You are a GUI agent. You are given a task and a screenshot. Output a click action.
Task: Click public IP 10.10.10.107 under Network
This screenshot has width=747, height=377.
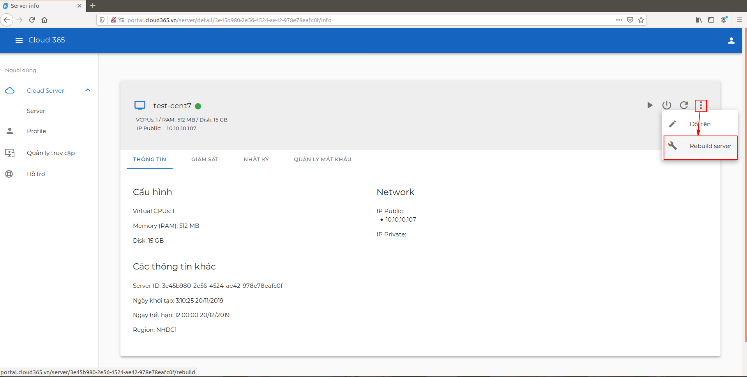click(401, 220)
